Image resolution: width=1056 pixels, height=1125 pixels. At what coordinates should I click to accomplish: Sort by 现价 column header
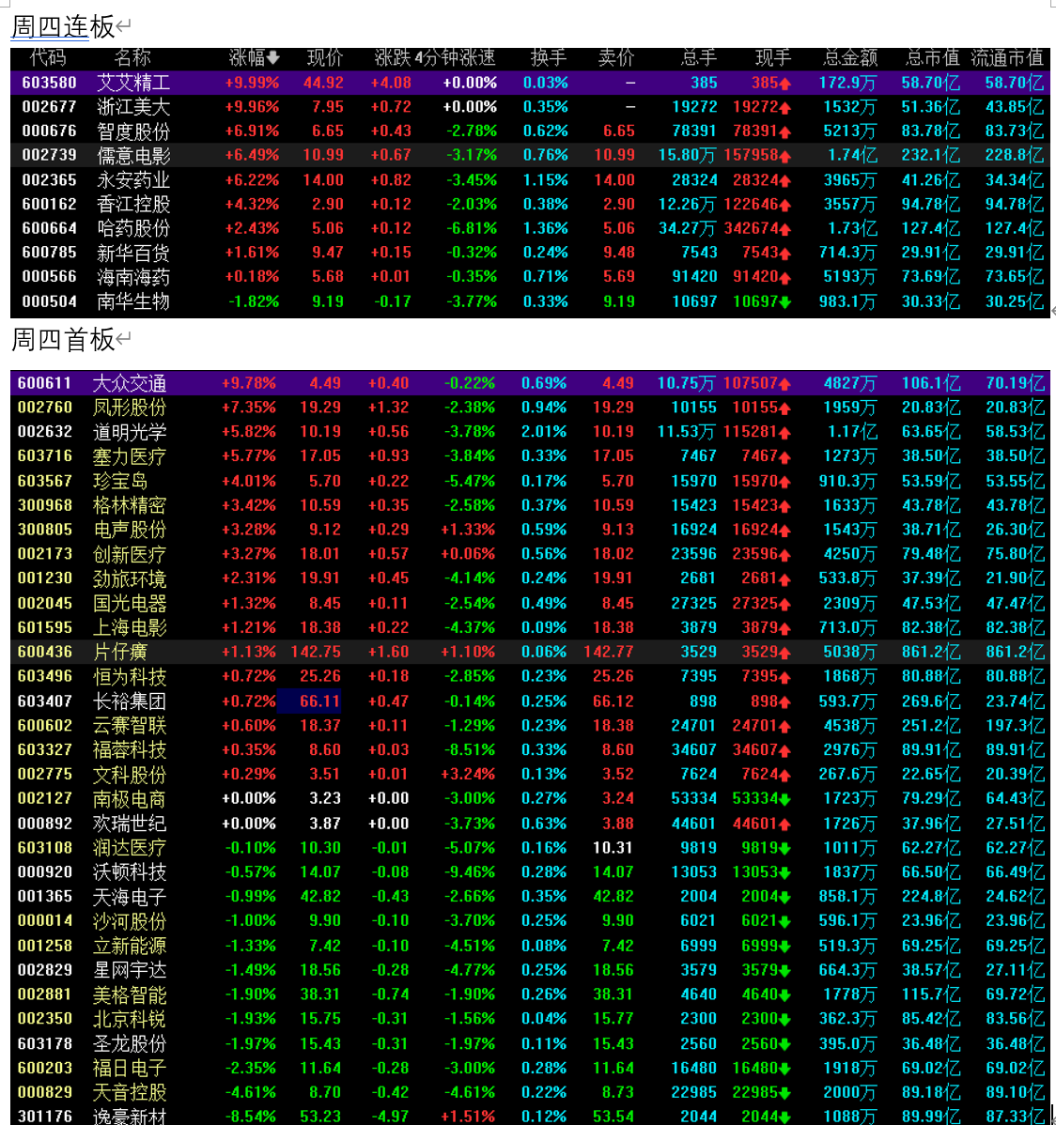tap(324, 58)
